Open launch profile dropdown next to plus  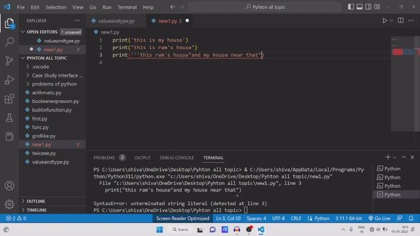click(x=394, y=157)
